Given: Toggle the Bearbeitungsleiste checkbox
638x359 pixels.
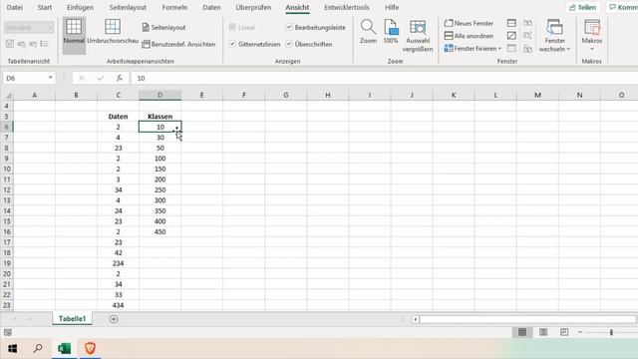Looking at the screenshot, I should coord(289,27).
